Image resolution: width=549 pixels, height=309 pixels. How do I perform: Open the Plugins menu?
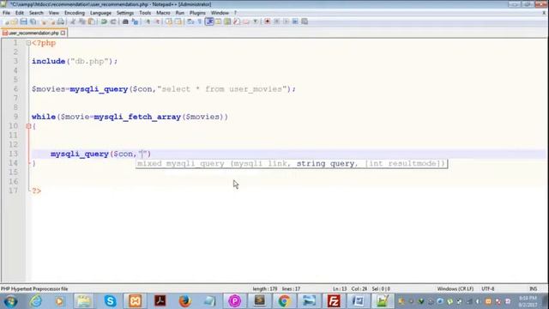197,13
